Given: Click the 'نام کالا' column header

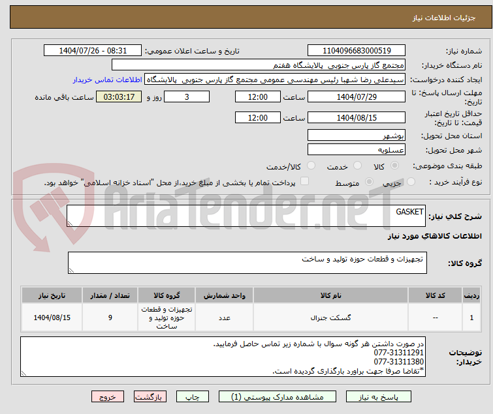Looking at the screenshot, I should [330, 295].
